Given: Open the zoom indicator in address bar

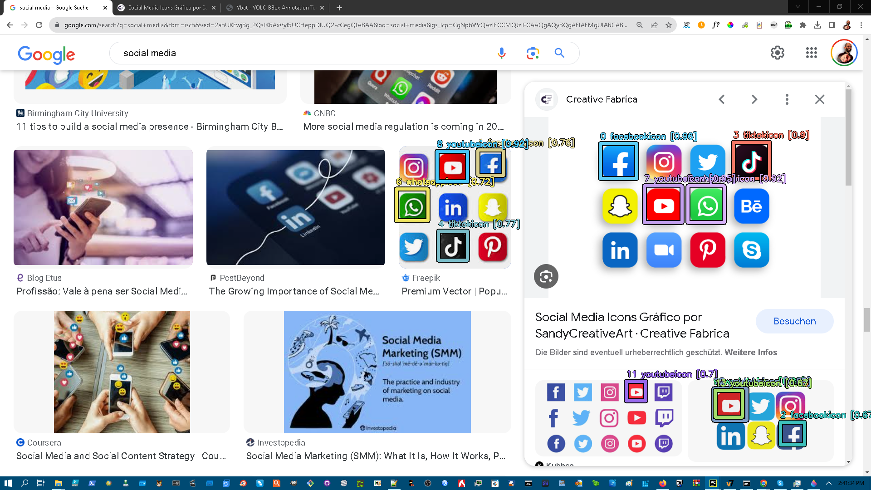Looking at the screenshot, I should click(640, 25).
